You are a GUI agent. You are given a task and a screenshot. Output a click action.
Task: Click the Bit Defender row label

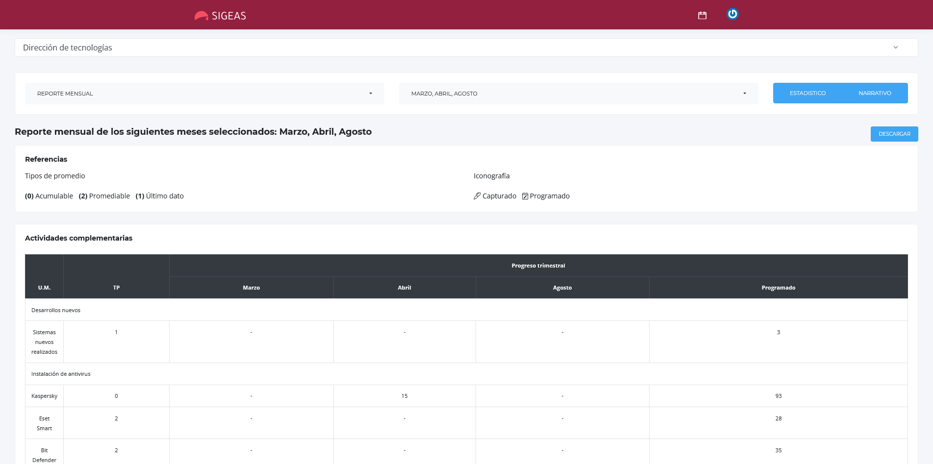click(44, 455)
